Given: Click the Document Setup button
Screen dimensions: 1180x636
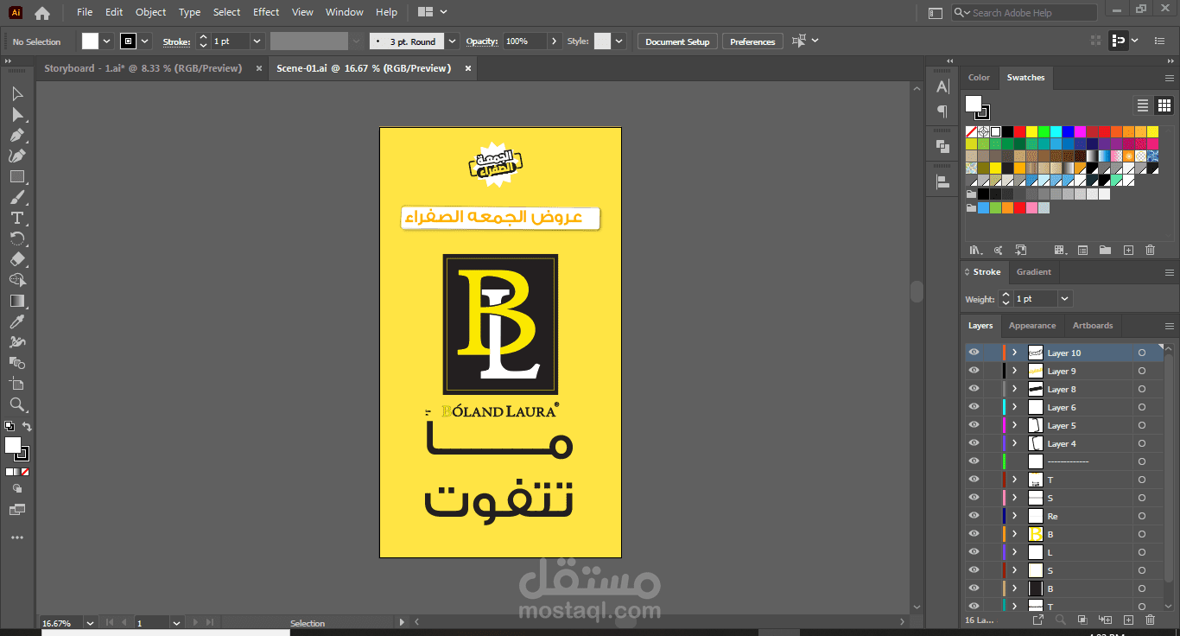Looking at the screenshot, I should [677, 41].
